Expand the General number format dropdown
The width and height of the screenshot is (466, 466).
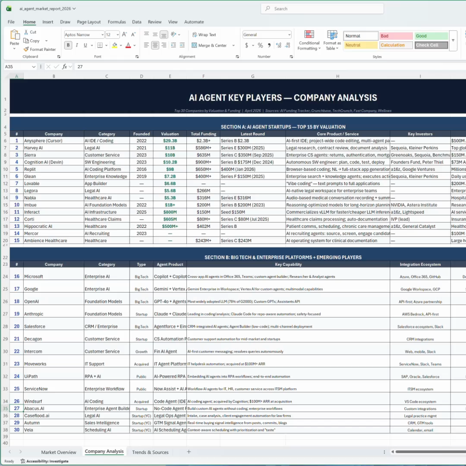point(289,35)
